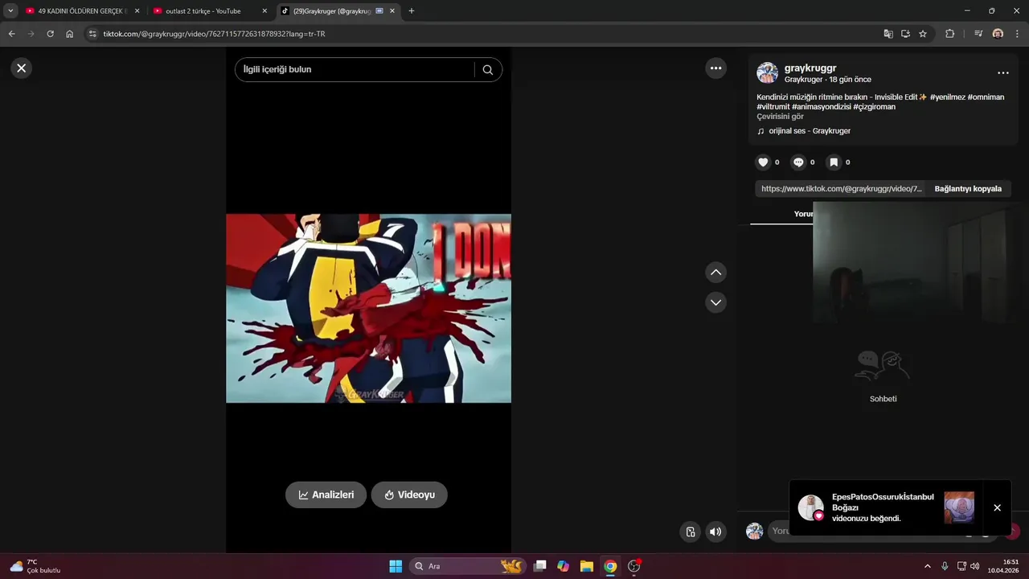Click the microphone tray icon
This screenshot has height=579, width=1029.
tap(945, 566)
